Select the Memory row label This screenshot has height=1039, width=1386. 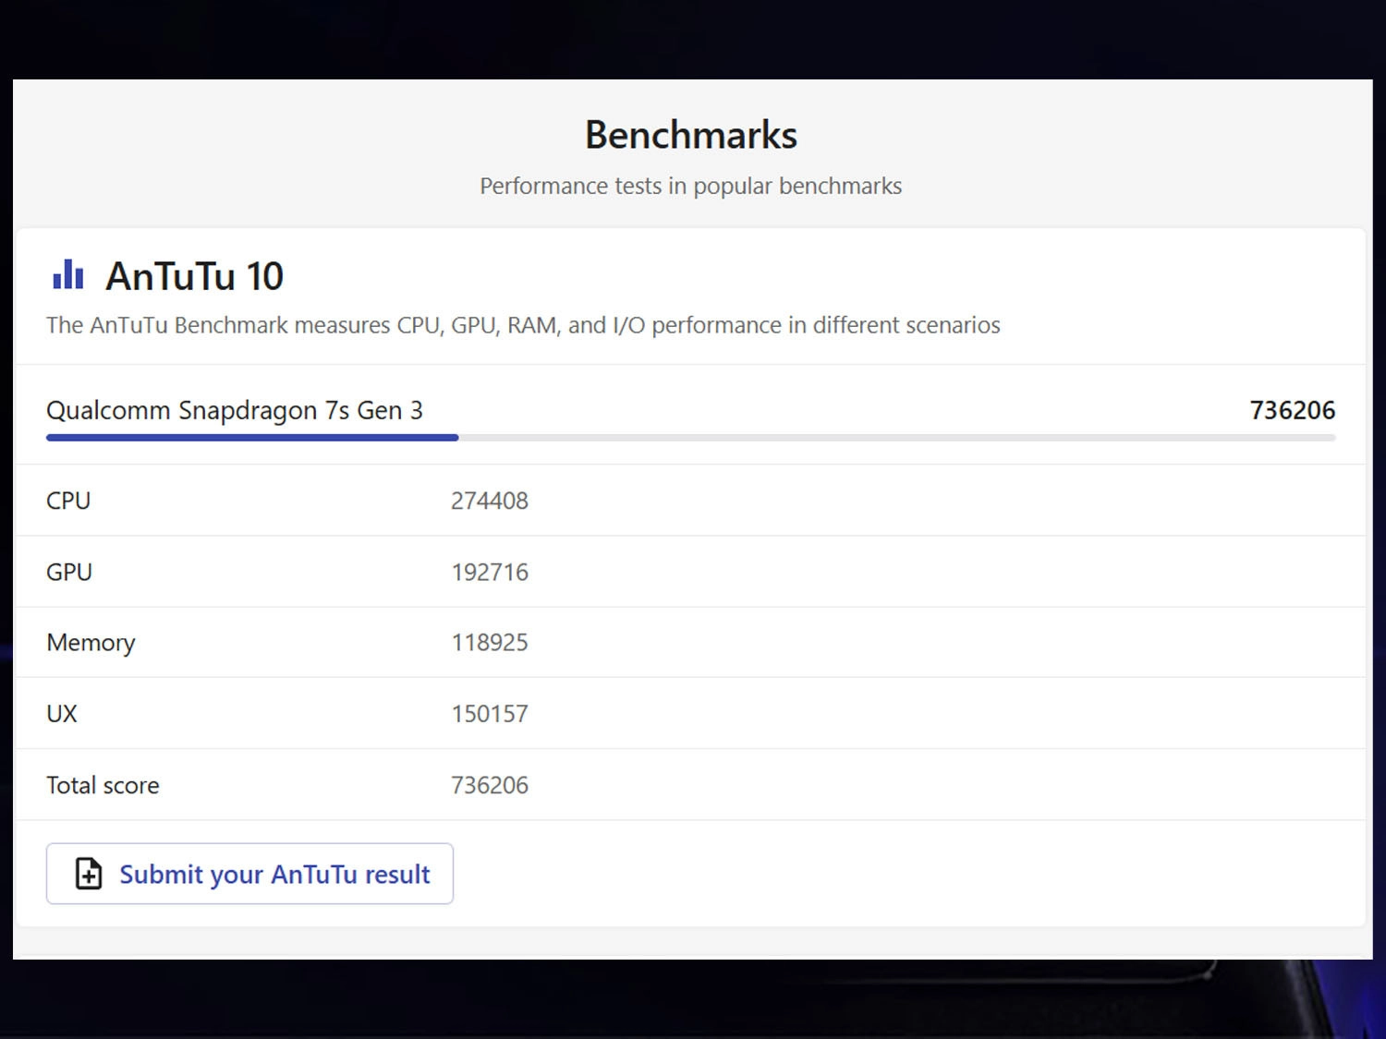click(x=91, y=643)
